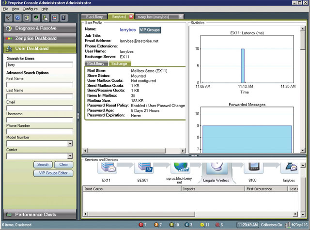Screen dimensions: 310x230
Task: Open the Zenprise Dashboard panel
Action: pyautogui.click(x=40, y=38)
